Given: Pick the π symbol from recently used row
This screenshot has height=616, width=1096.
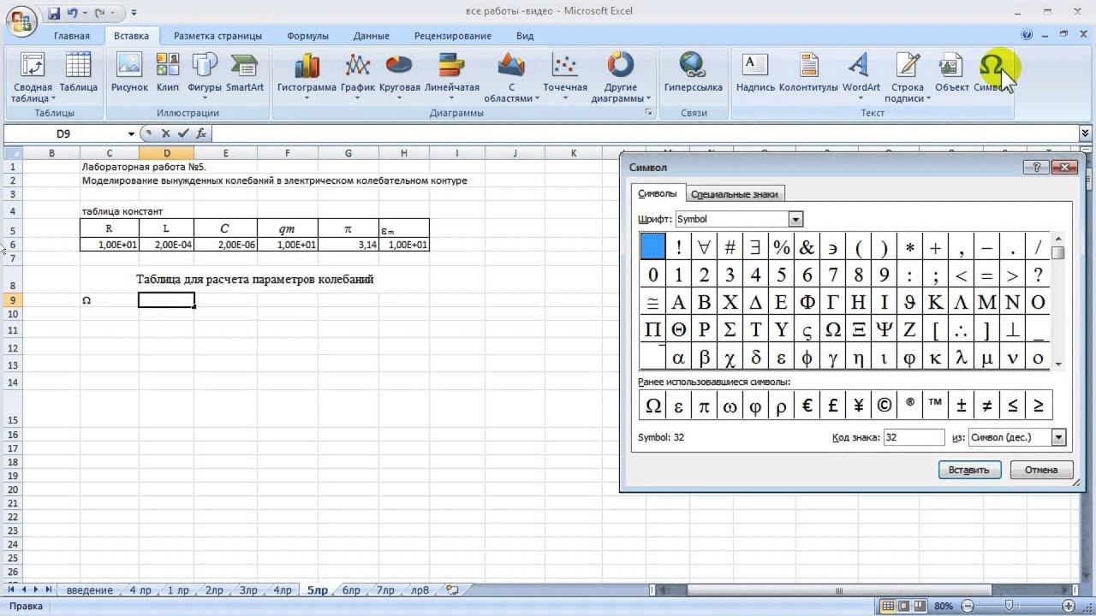Looking at the screenshot, I should 704,406.
